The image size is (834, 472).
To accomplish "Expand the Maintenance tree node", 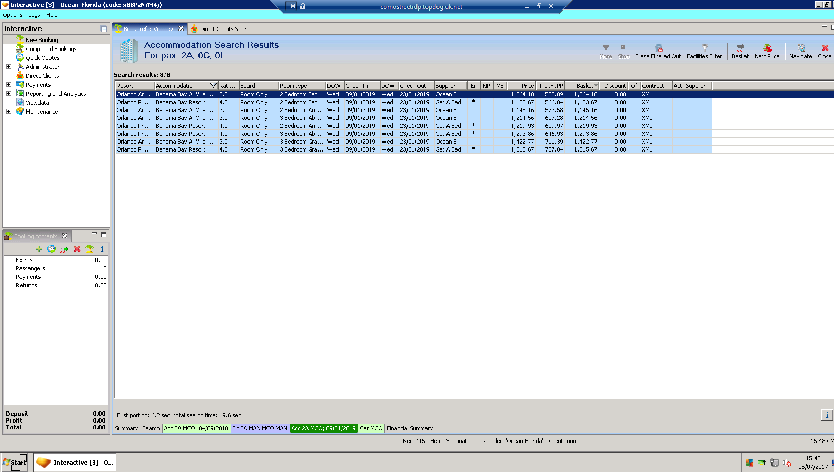I will pyautogui.click(x=8, y=112).
